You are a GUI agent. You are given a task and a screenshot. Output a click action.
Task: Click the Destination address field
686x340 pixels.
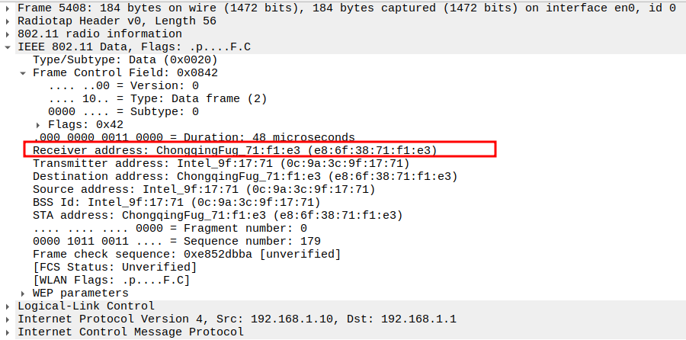[244, 176]
